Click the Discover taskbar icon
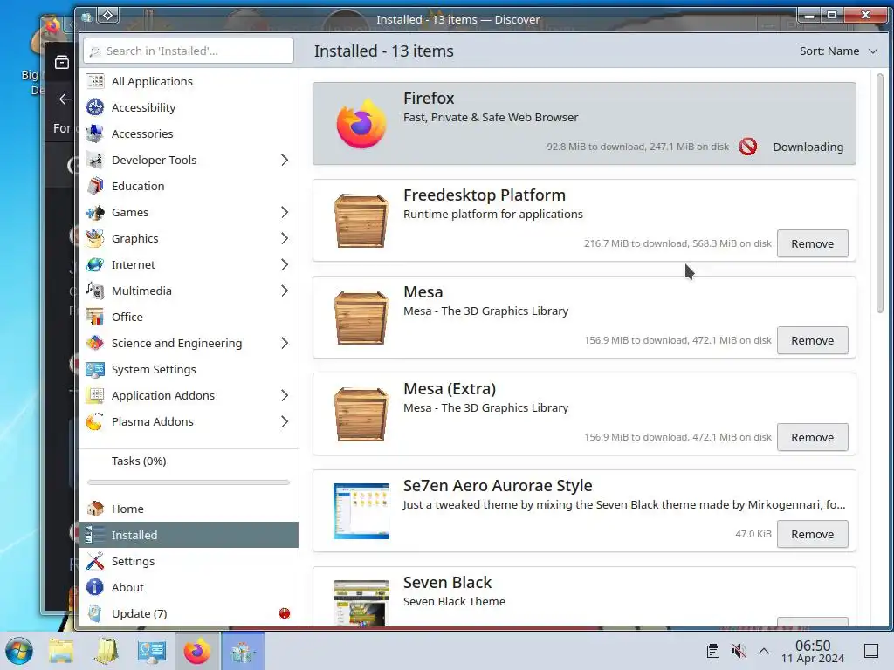894x670 pixels. pos(243,651)
